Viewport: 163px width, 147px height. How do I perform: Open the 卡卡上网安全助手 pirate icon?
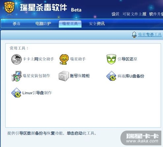click(x=16, y=59)
